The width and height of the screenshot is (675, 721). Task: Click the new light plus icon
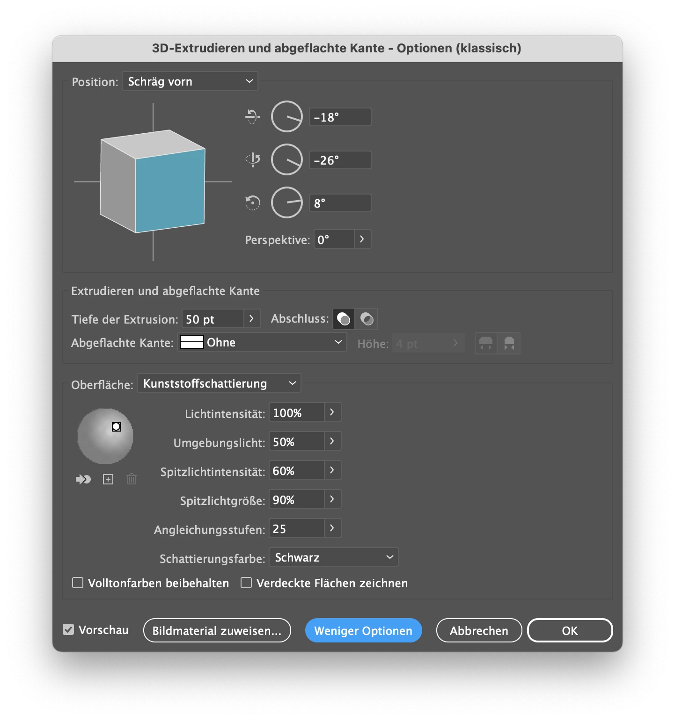pyautogui.click(x=108, y=479)
